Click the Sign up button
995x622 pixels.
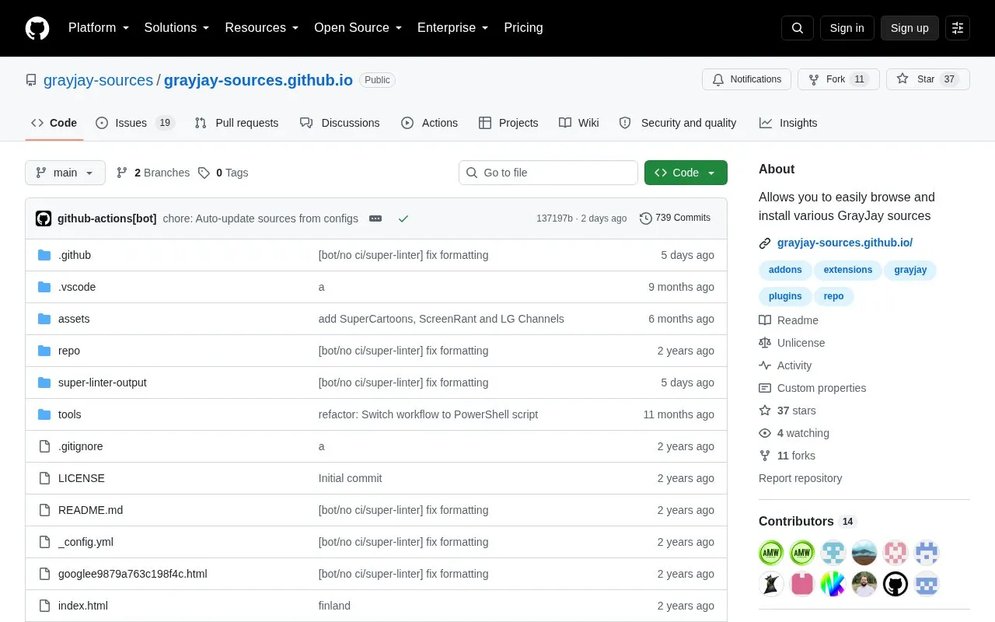coord(909,28)
